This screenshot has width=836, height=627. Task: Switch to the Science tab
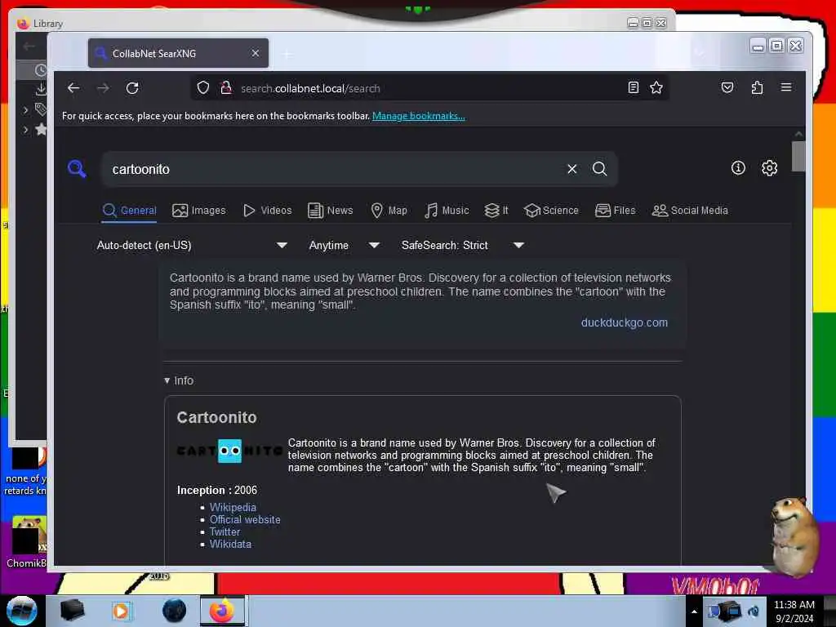point(551,211)
